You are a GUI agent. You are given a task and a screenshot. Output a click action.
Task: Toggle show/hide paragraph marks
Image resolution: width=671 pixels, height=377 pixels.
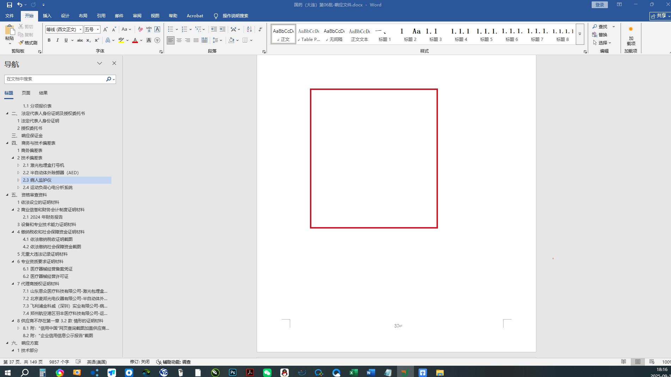pyautogui.click(x=260, y=29)
